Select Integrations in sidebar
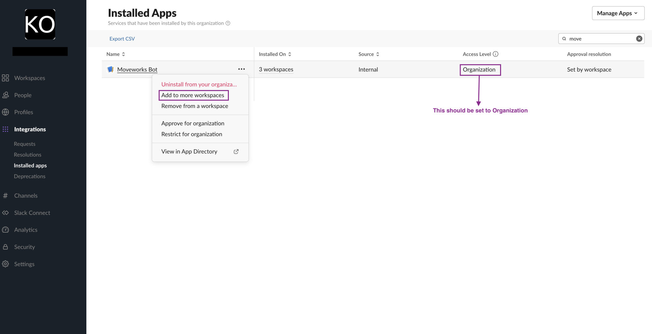Screen dimensions: 652x334 pyautogui.click(x=30, y=129)
